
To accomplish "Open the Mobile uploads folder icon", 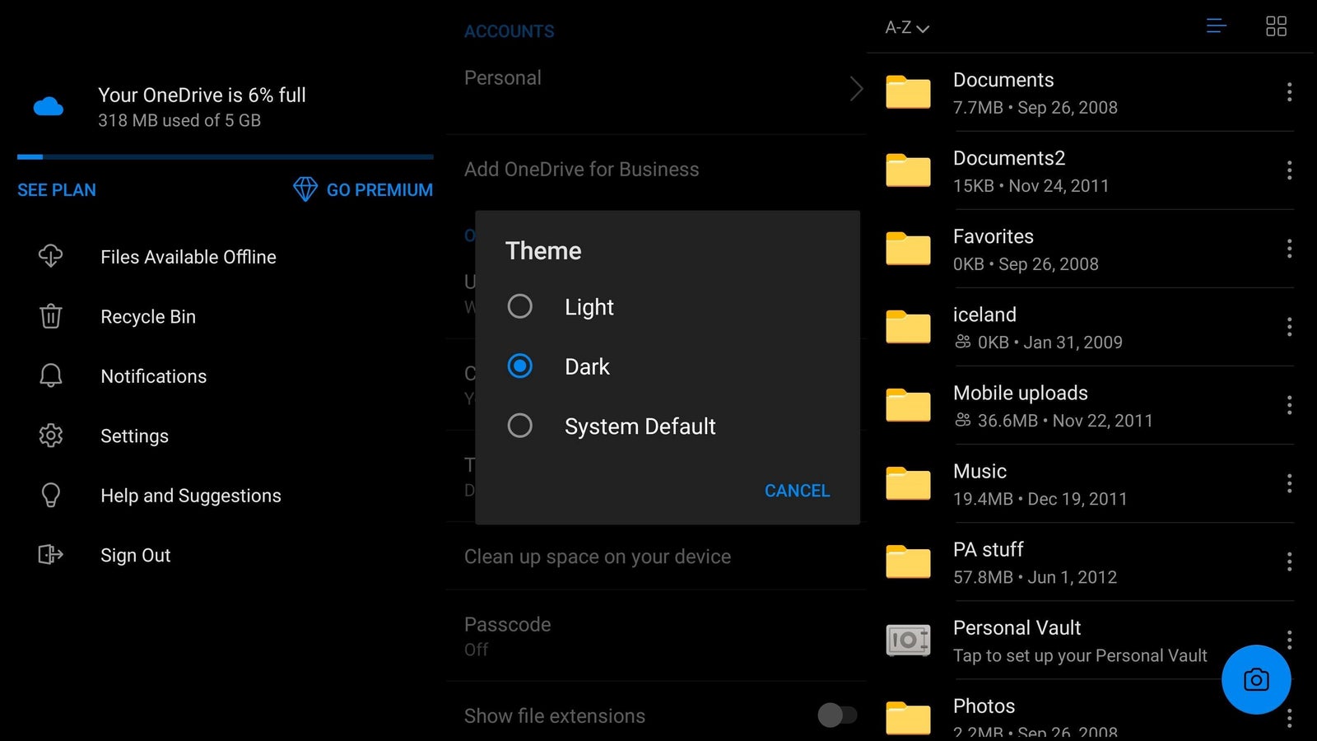I will pyautogui.click(x=908, y=405).
